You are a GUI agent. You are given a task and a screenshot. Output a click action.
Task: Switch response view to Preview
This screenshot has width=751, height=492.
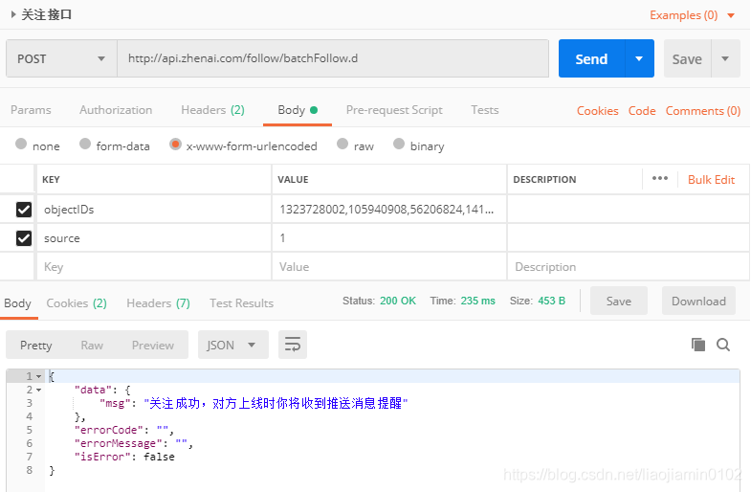tap(153, 345)
